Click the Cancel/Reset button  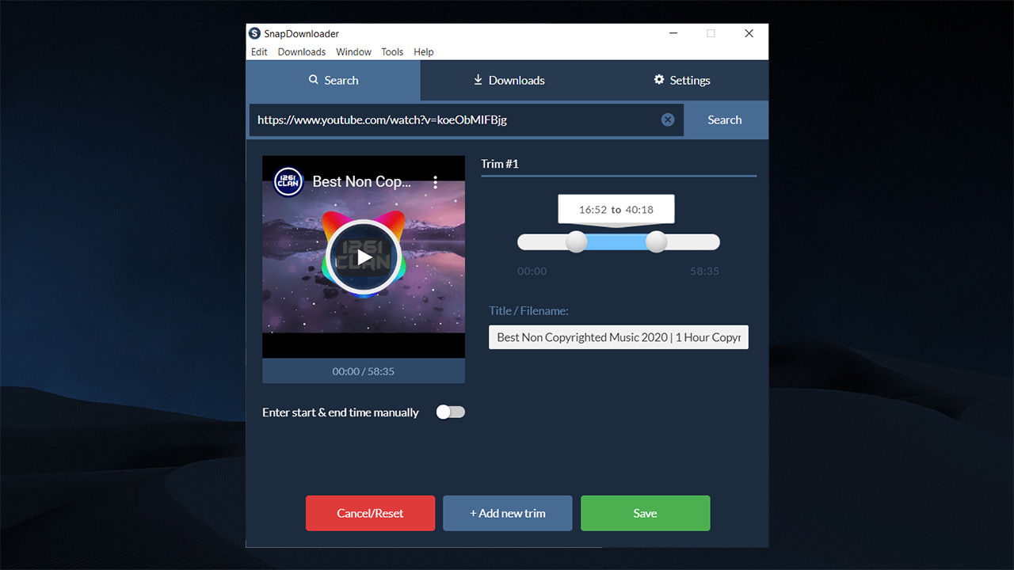370,513
